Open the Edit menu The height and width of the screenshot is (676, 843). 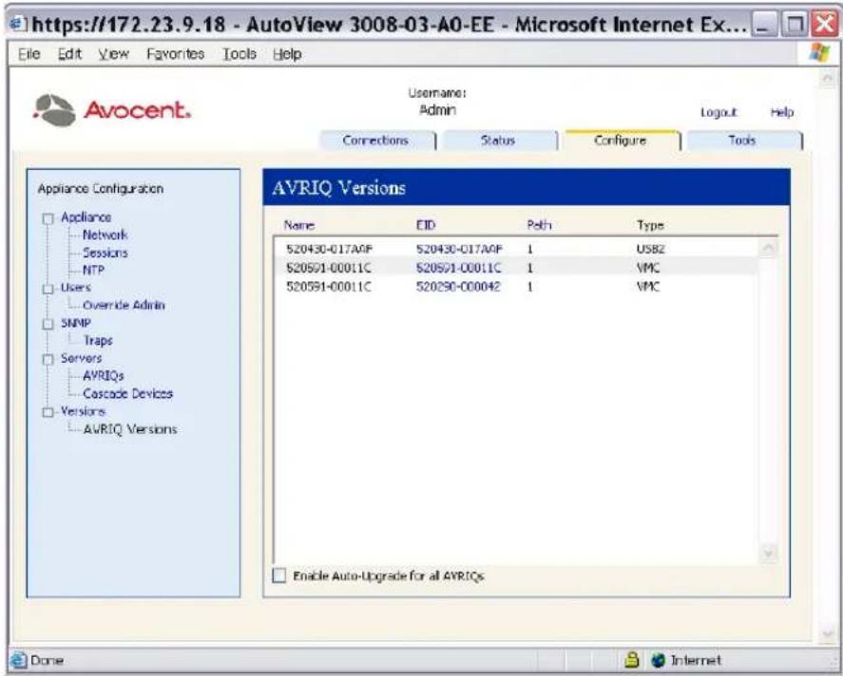point(70,54)
